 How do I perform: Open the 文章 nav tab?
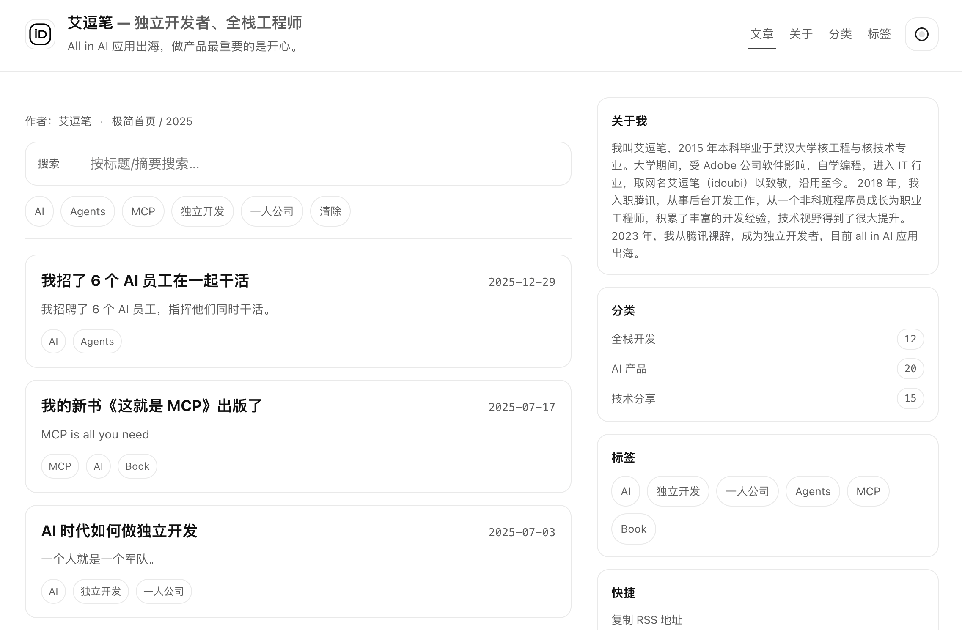click(762, 34)
